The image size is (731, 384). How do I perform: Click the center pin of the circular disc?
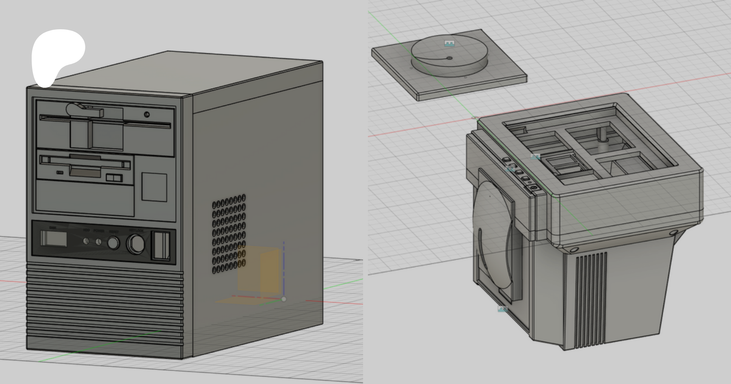coord(449,58)
